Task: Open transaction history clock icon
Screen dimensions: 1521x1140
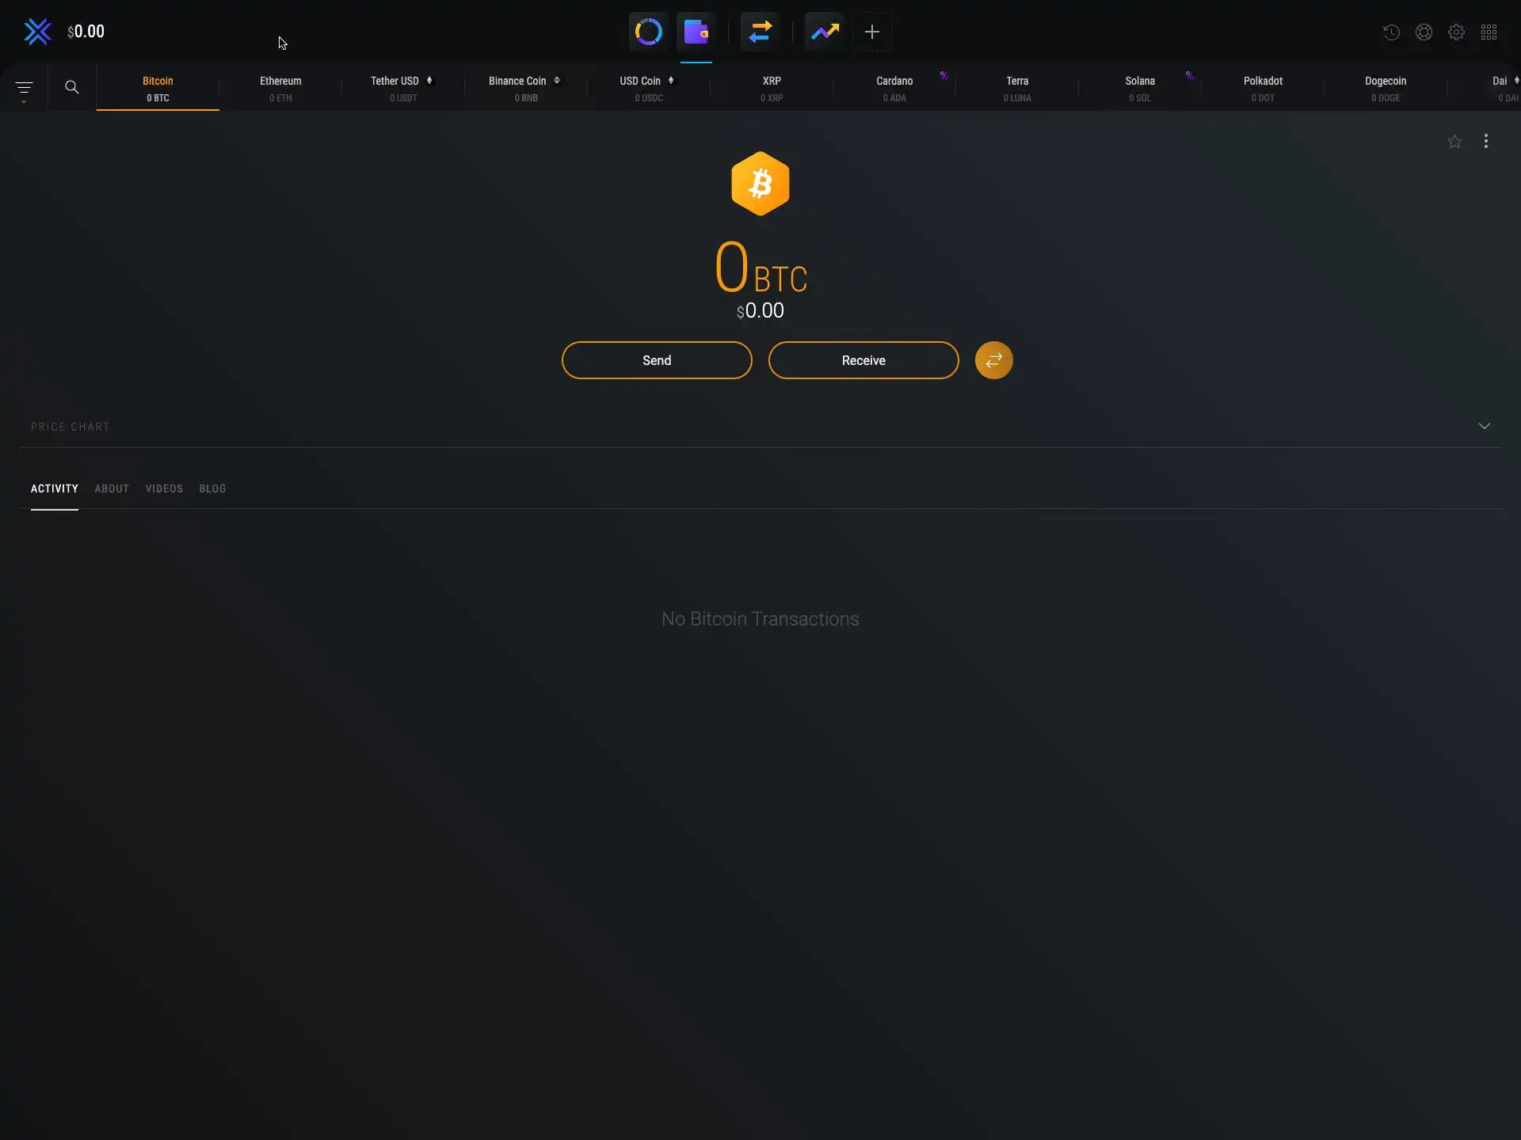Action: [1391, 32]
